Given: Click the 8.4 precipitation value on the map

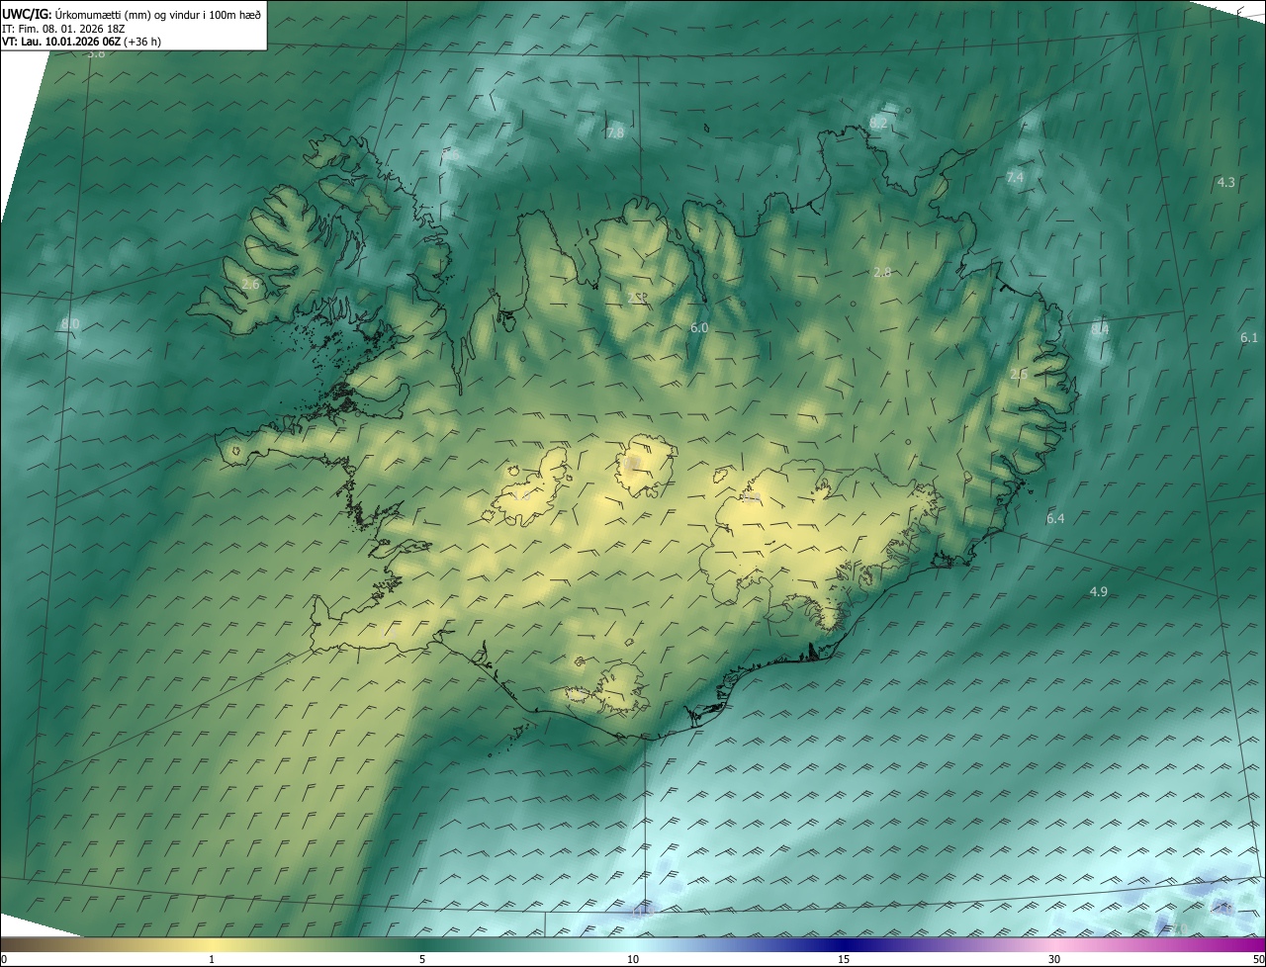Looking at the screenshot, I should click(x=1100, y=329).
